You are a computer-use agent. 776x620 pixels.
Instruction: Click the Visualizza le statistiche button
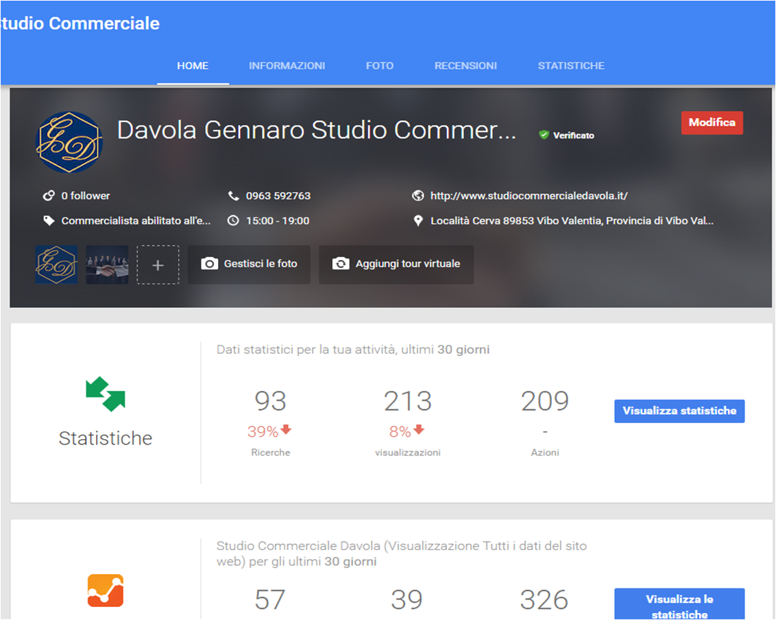tap(679, 604)
